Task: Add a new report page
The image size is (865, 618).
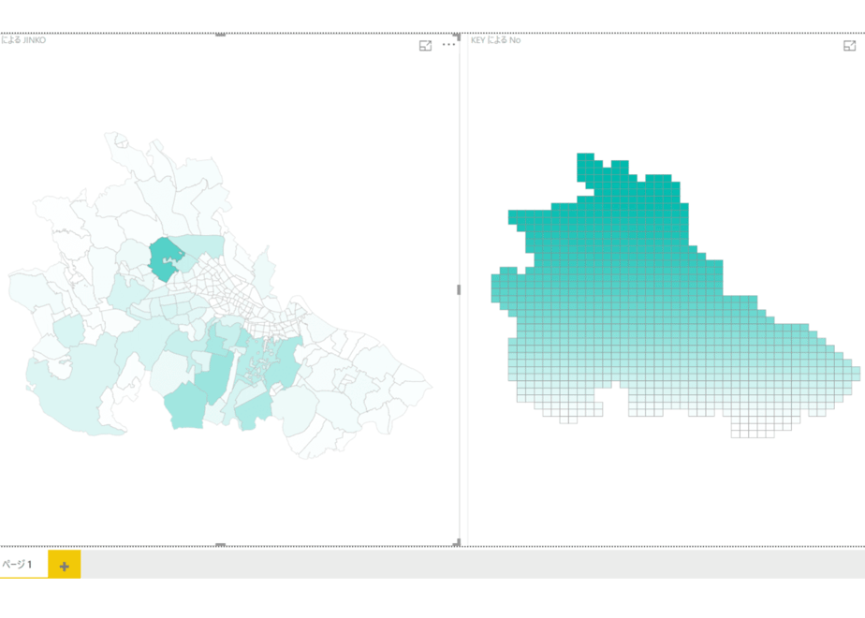Action: [x=65, y=566]
